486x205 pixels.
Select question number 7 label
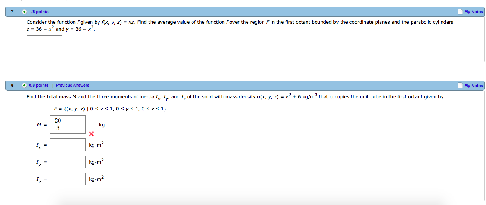12,12
